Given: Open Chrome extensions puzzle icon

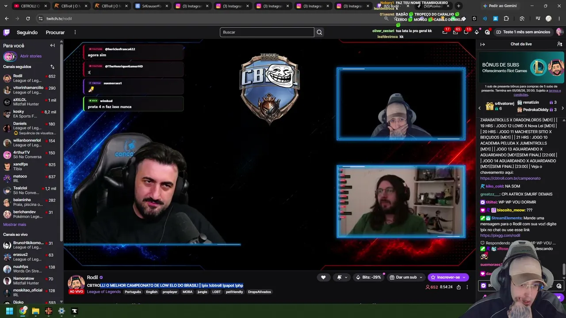Looking at the screenshot, I should pyautogui.click(x=506, y=19).
